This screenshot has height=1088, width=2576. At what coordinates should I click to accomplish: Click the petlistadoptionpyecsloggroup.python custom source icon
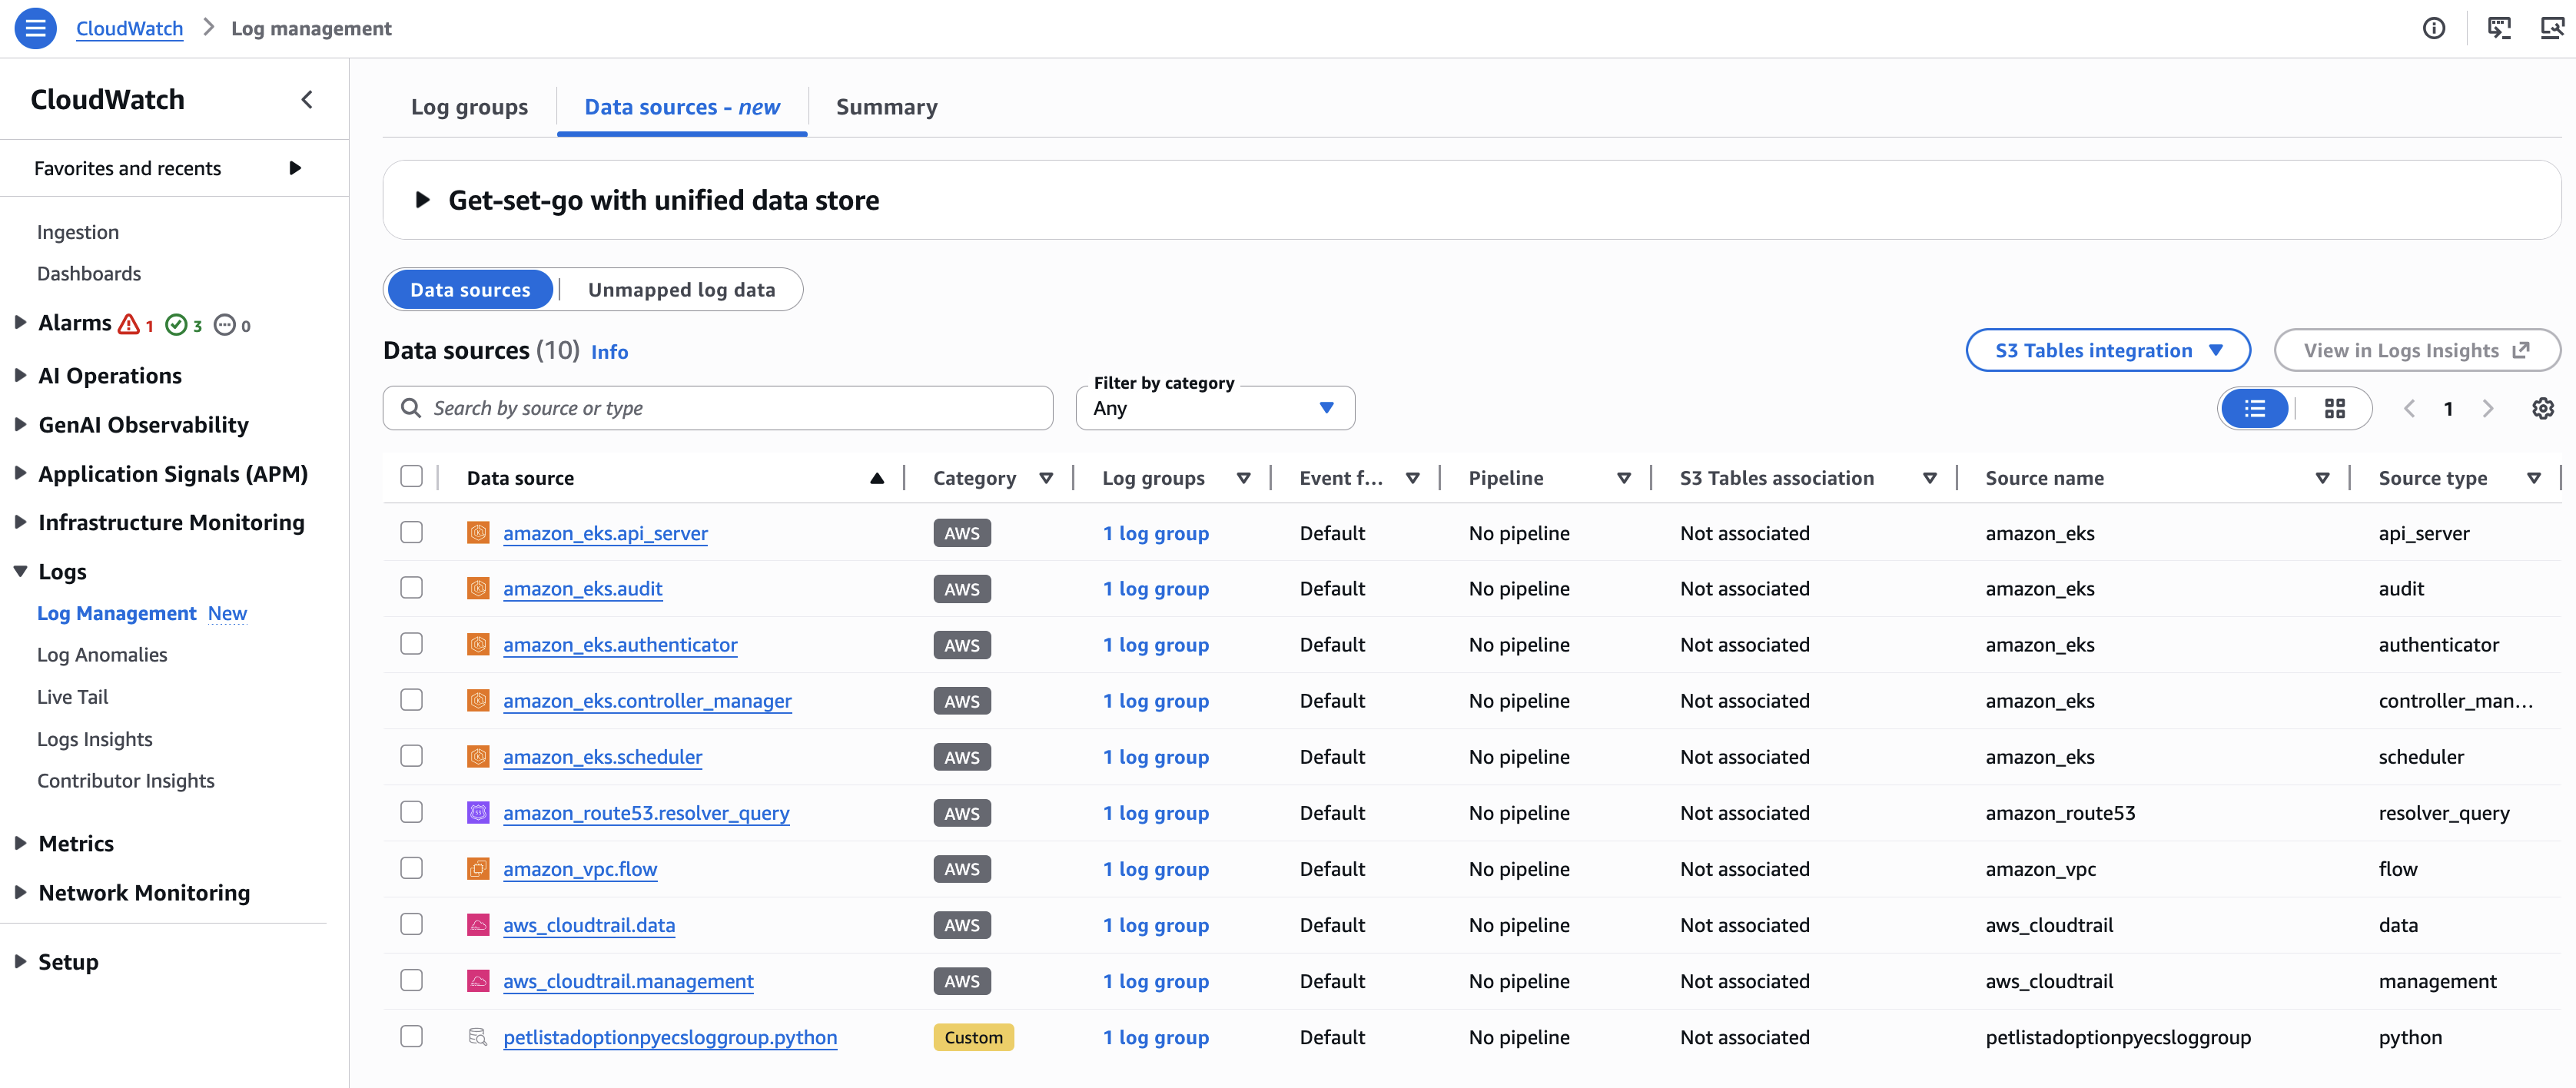[x=478, y=1037]
